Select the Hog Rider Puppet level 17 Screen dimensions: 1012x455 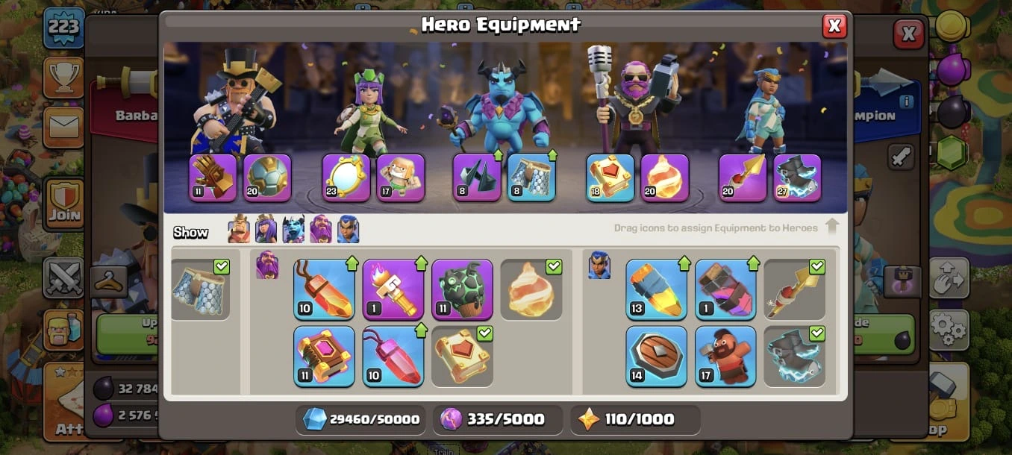pyautogui.click(x=725, y=357)
